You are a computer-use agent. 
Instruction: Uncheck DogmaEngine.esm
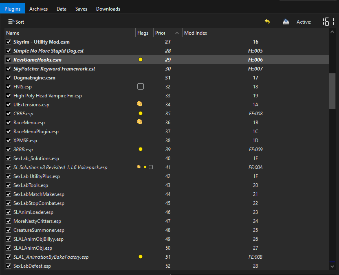[9, 78]
